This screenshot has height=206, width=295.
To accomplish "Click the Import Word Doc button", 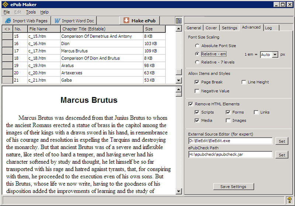I will [x=74, y=21].
